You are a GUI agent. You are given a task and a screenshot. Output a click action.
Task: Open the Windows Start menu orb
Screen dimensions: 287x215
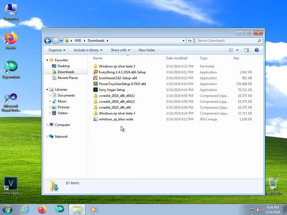[7, 209]
